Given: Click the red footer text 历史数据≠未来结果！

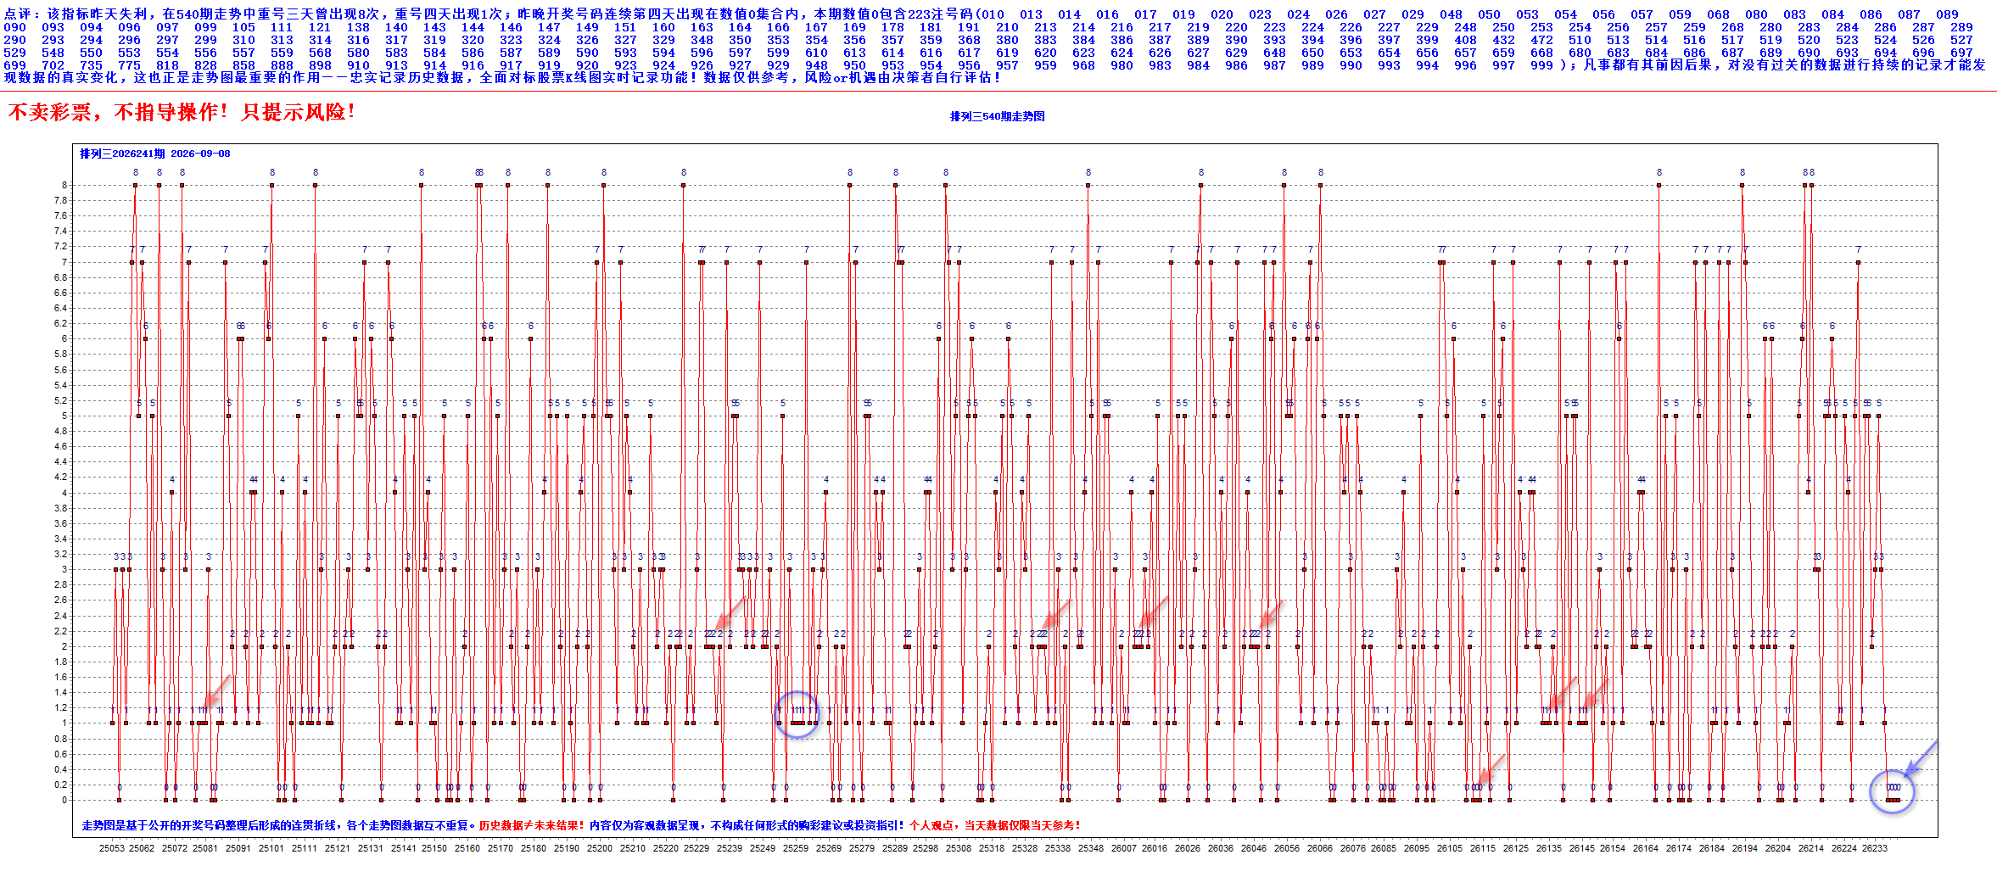Looking at the screenshot, I should pyautogui.click(x=532, y=825).
